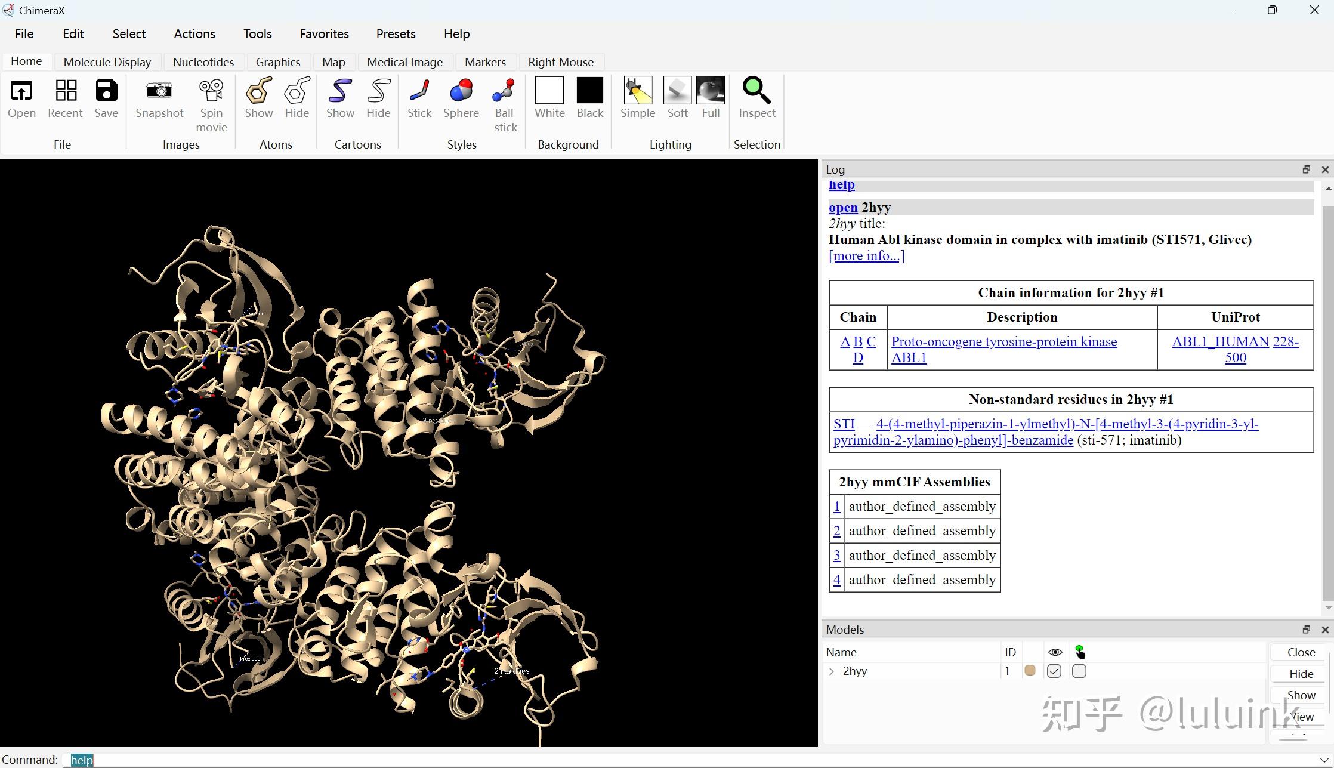Toggle the shown checkbox for model 2hyy
Viewport: 1334px width, 768px height.
coord(1054,671)
